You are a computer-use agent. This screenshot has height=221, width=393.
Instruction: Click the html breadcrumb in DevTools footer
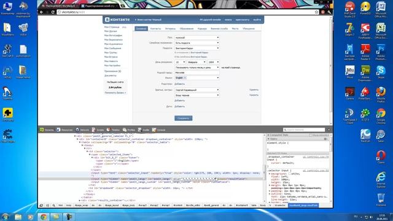[60, 205]
